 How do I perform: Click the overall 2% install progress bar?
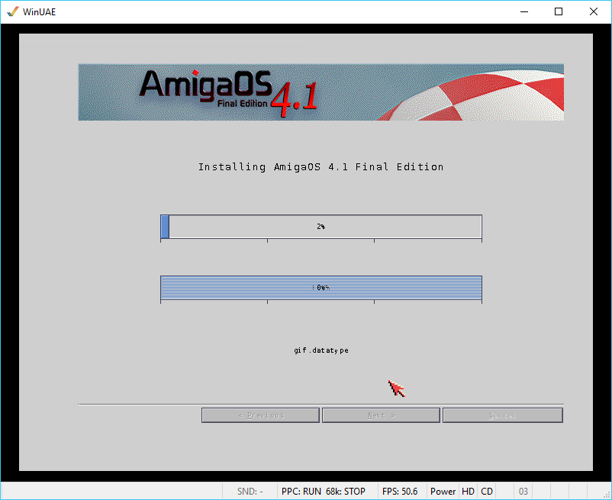(x=321, y=227)
